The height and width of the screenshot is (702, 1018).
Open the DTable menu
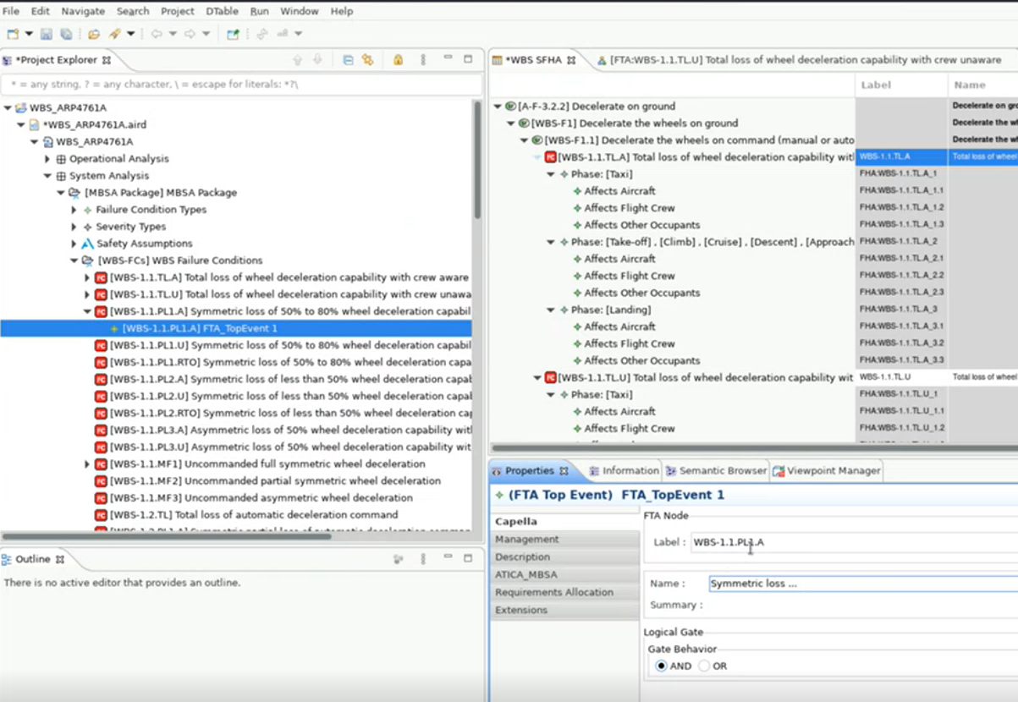coord(222,11)
